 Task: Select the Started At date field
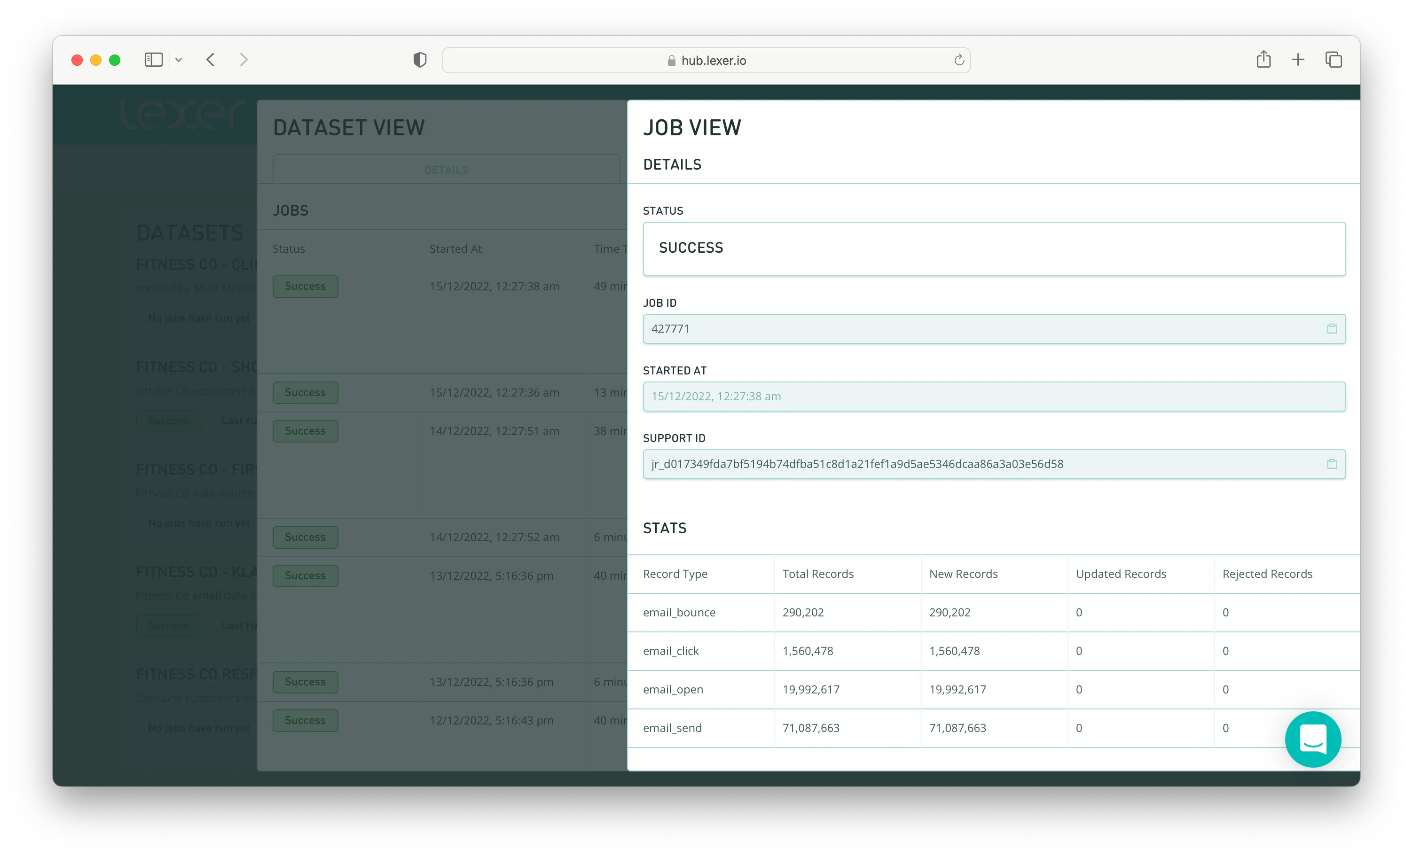click(x=993, y=396)
